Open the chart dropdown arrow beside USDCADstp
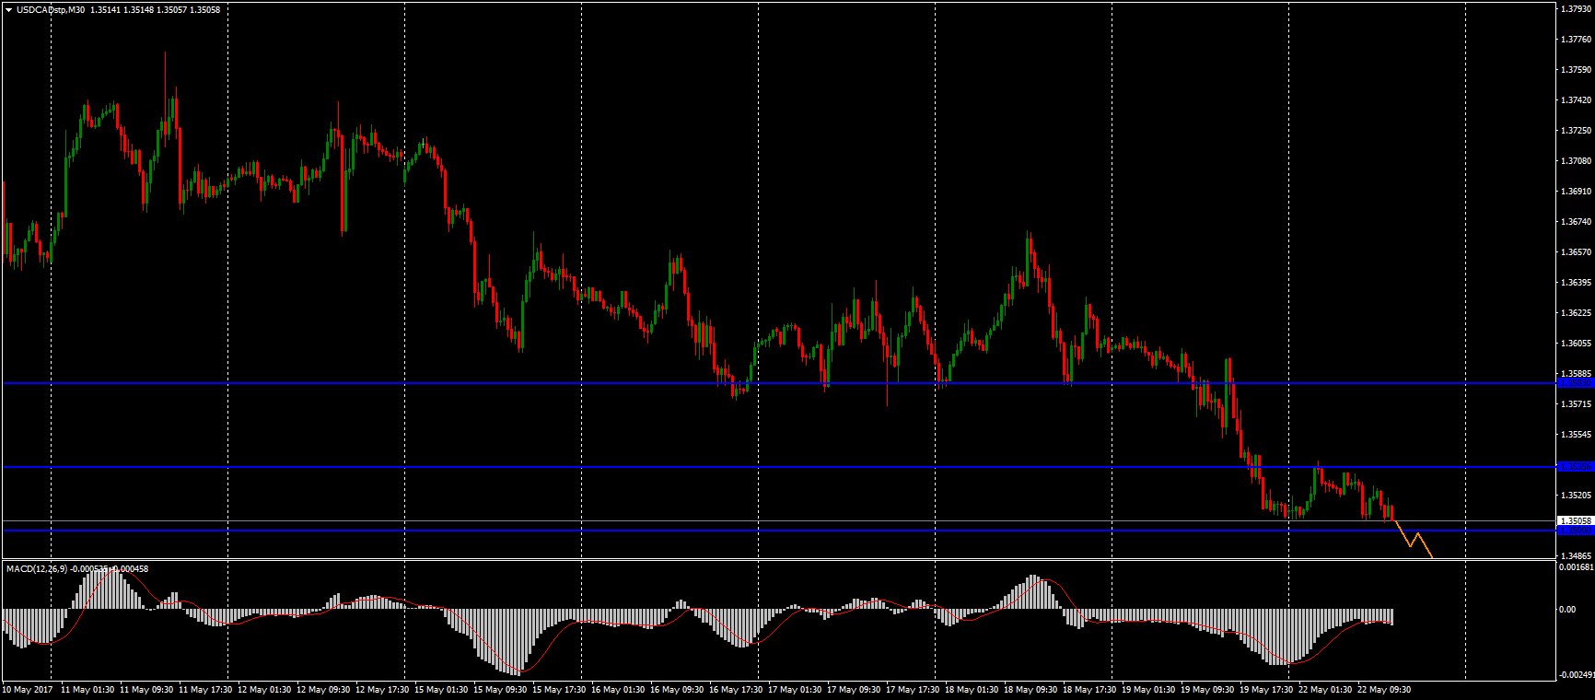Image resolution: width=1595 pixels, height=700 pixels. click(x=8, y=10)
